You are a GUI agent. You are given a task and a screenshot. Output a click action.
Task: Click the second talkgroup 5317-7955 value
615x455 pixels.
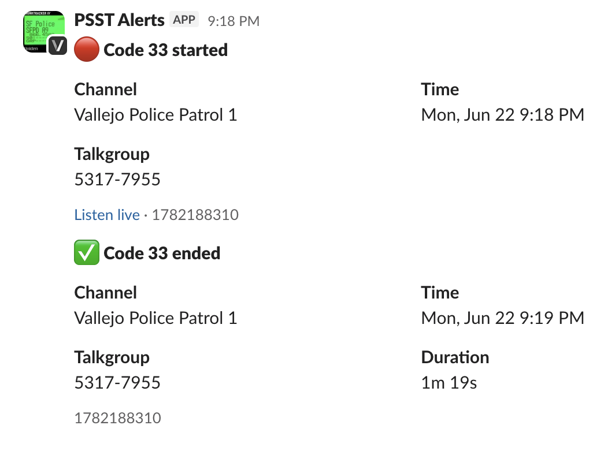[x=117, y=382]
